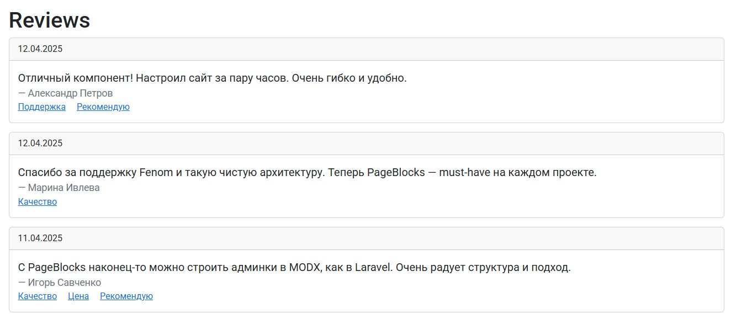Image resolution: width=731 pixels, height=319 pixels.
Task: Click the date header above Александр Петров's review
Action: point(367,49)
